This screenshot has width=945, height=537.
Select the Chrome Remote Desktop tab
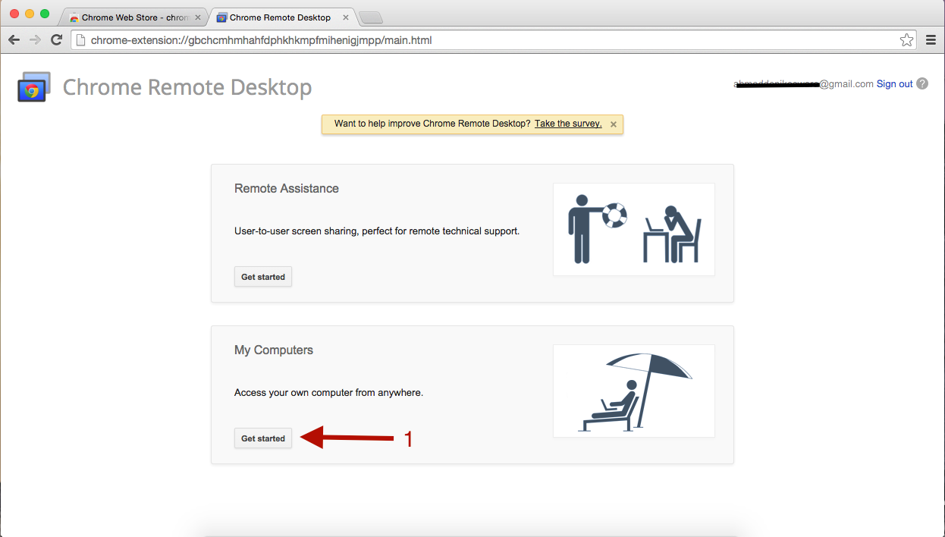click(281, 17)
